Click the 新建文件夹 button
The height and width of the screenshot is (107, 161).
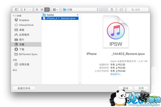click(24, 88)
